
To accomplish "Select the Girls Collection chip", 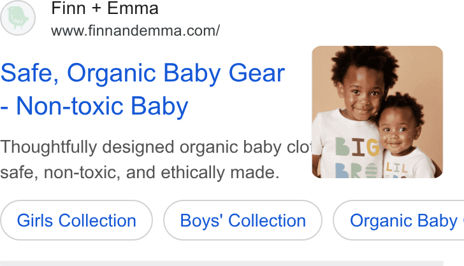I will 76,220.
